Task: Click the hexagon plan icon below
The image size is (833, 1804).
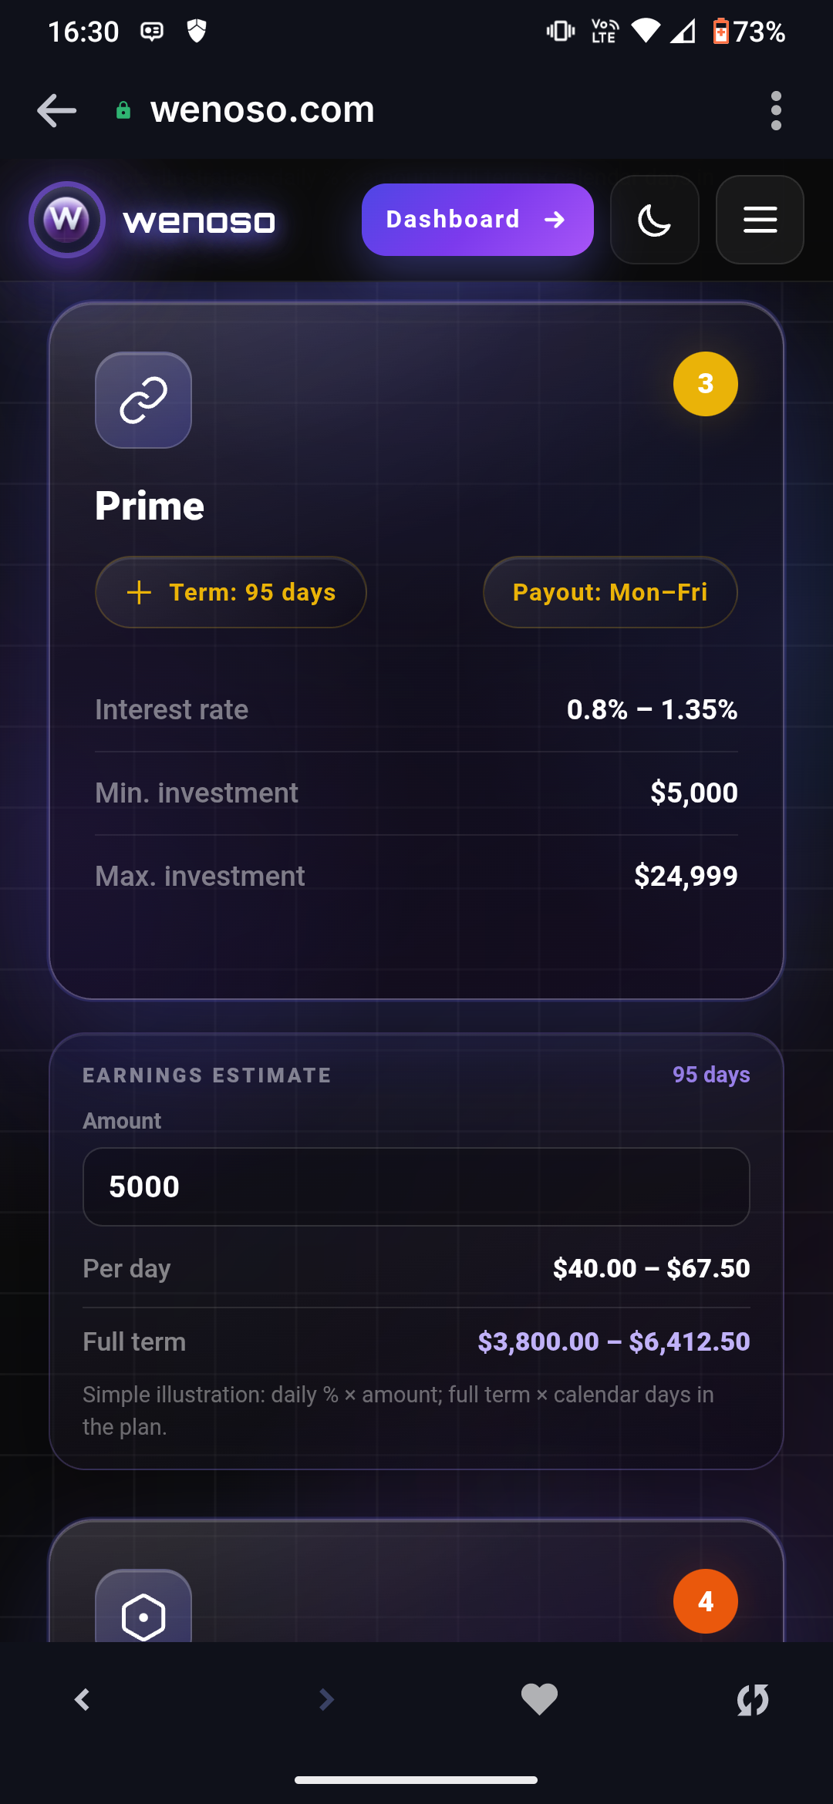Action: (x=143, y=1607)
